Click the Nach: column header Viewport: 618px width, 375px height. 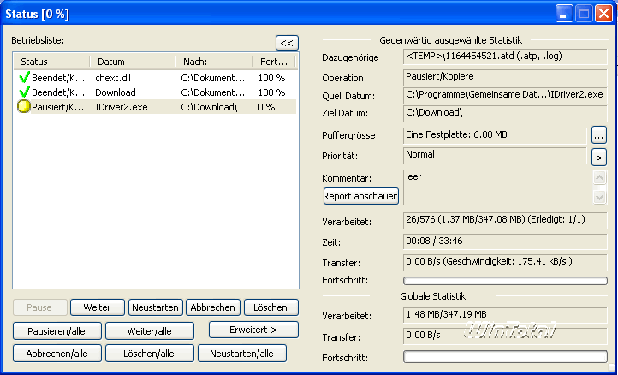(214, 62)
